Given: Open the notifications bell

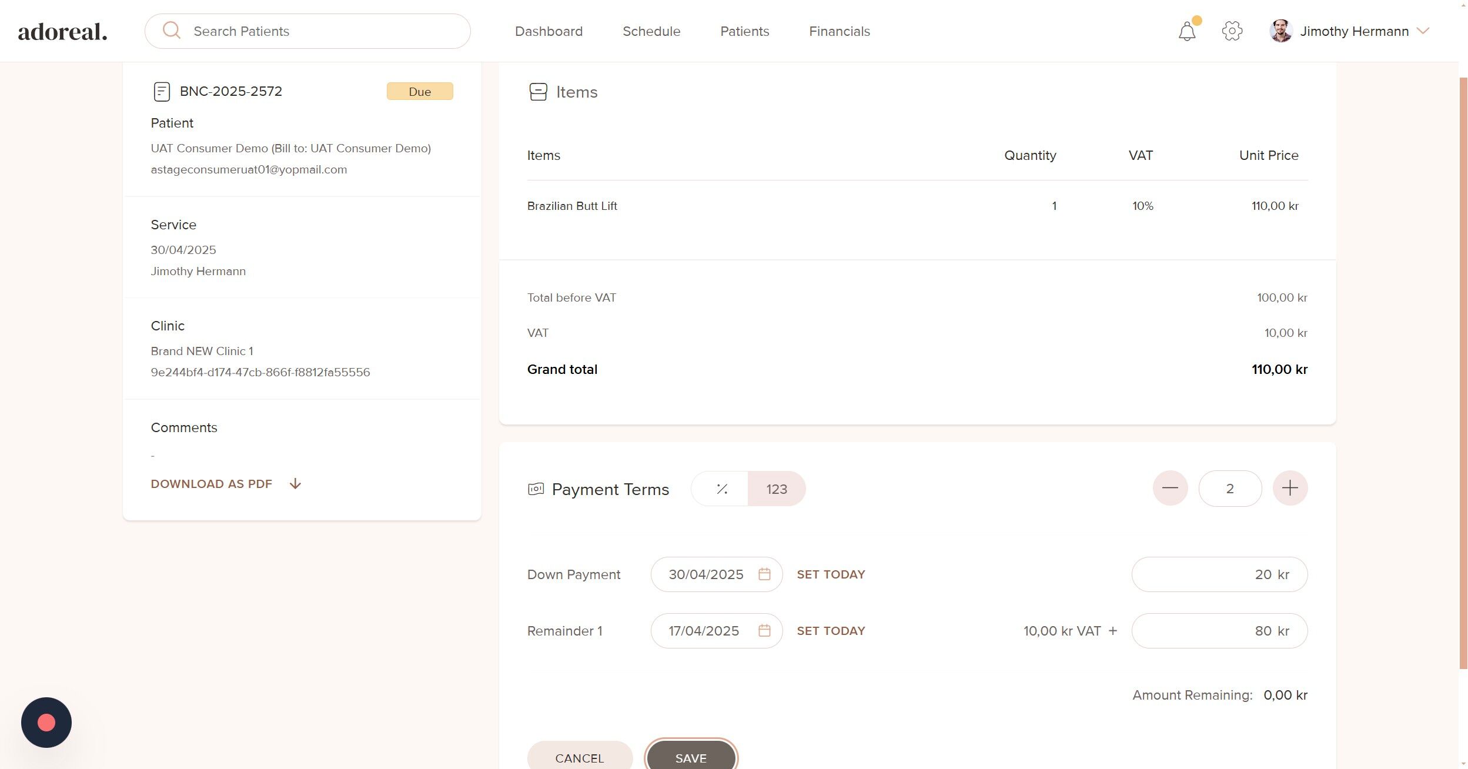Looking at the screenshot, I should [1186, 31].
